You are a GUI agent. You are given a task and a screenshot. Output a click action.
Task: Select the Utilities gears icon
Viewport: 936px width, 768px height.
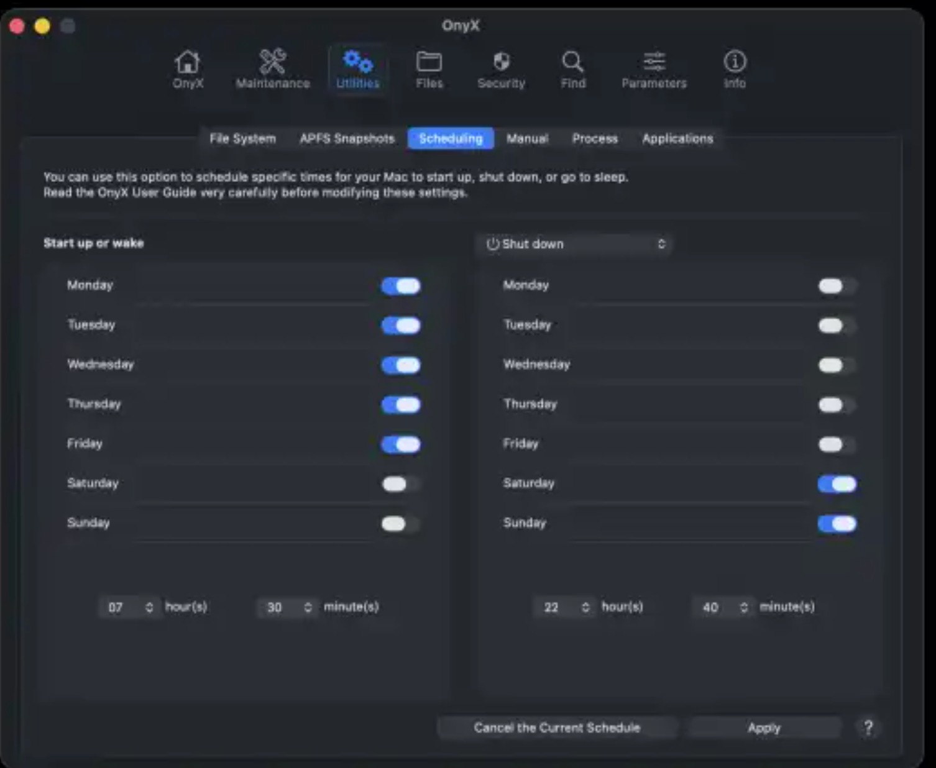(x=358, y=69)
